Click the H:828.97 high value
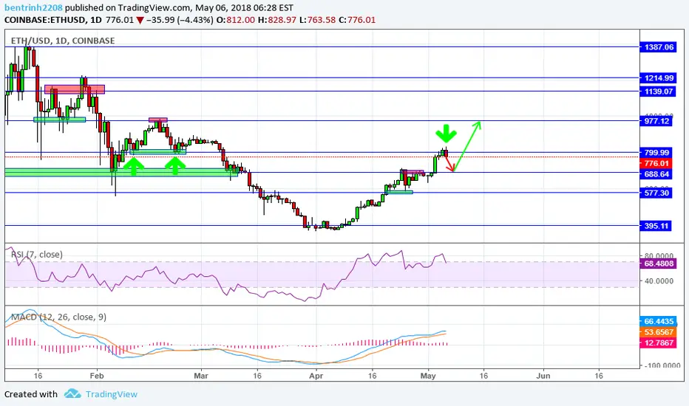The image size is (689, 406). tap(276, 20)
